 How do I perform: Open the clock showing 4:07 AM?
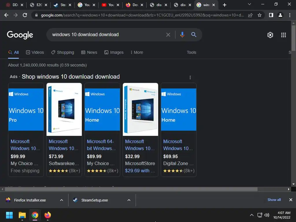coord(282,215)
